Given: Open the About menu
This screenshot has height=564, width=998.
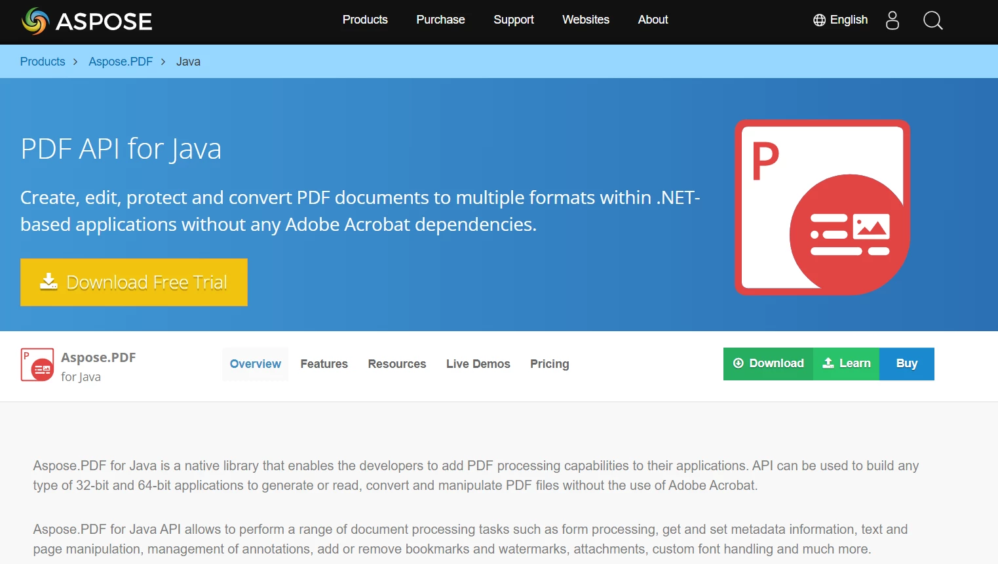Looking at the screenshot, I should tap(653, 20).
